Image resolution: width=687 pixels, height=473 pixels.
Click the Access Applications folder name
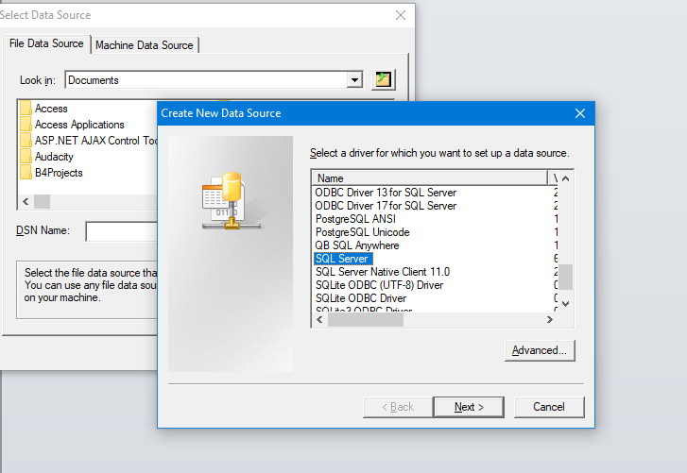[x=79, y=125]
